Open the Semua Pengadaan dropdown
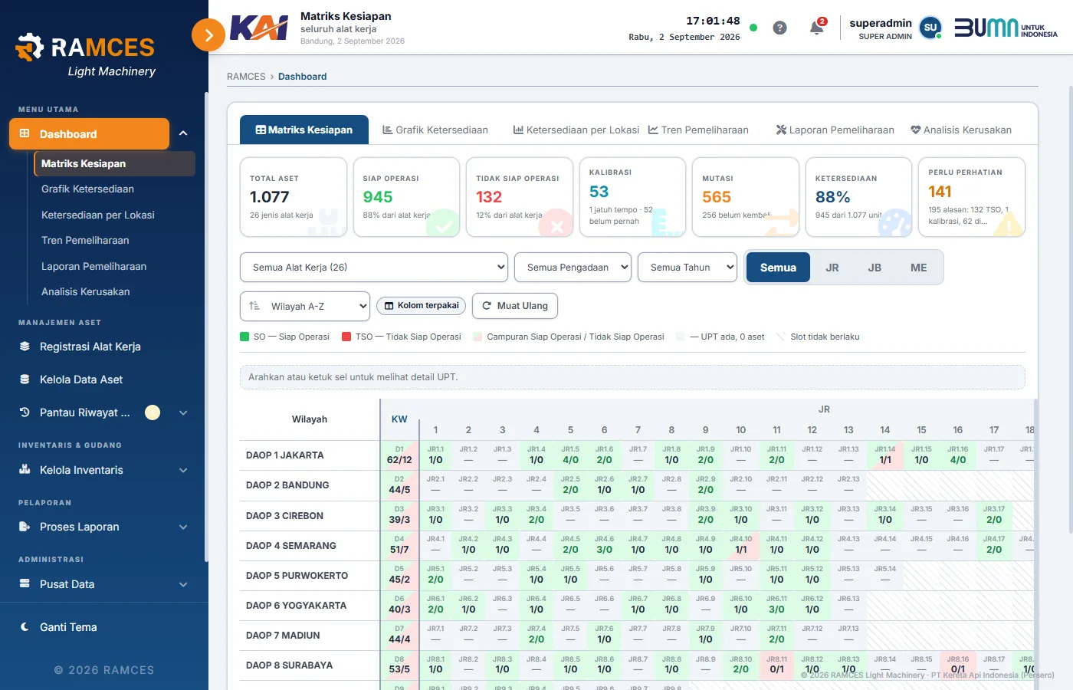Screen dimensions: 1073x690 coord(573,268)
